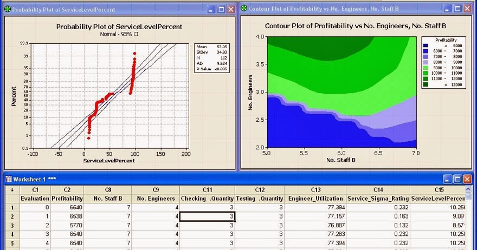Select row header 1 in worksheet
The height and width of the screenshot is (250, 477).
(12, 208)
